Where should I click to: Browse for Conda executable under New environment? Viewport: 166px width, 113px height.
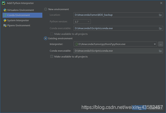(x=160, y=28)
